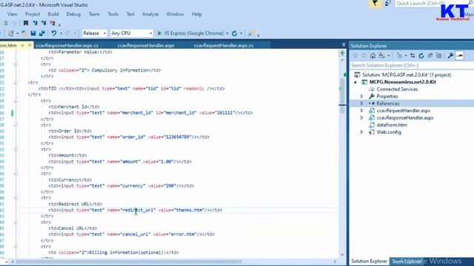Switch to ccavResponseHandler.aspx.cs tab
Screen dimensions: 474x266
(x=67, y=46)
